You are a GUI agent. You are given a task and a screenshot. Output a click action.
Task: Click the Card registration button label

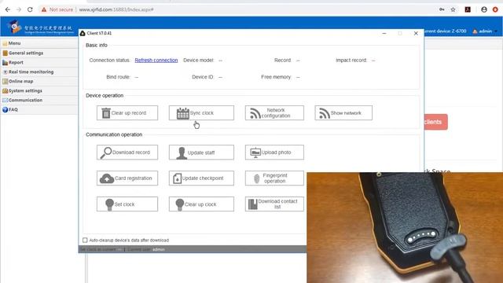(134, 178)
